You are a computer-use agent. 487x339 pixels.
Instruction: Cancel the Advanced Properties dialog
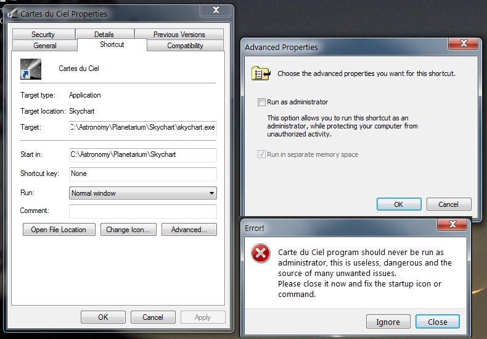pyautogui.click(x=449, y=204)
